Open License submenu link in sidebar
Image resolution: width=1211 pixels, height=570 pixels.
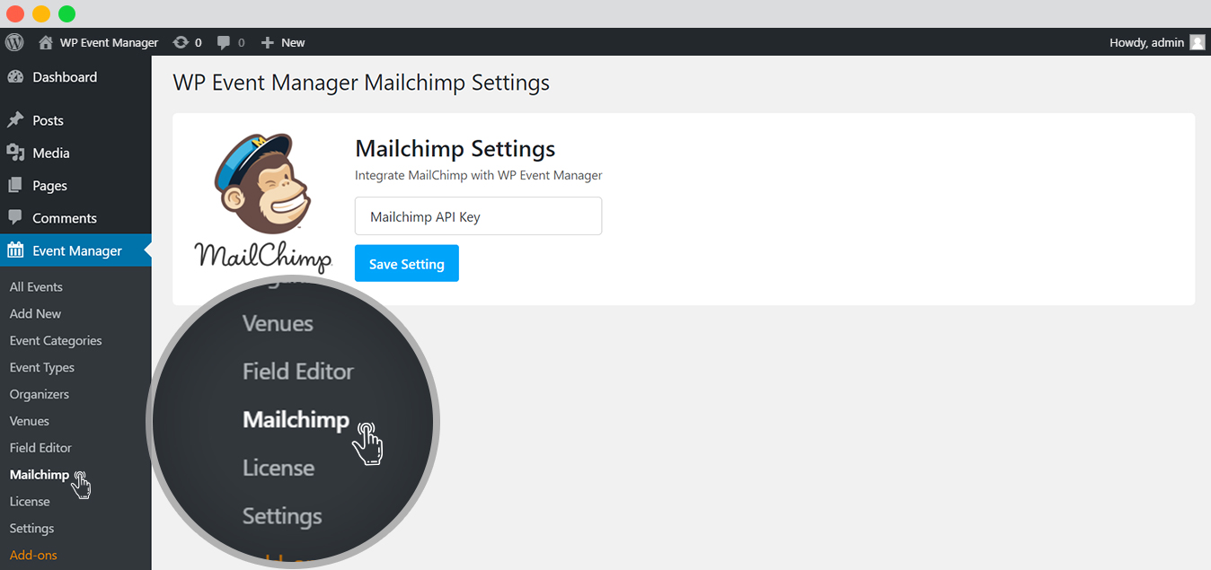click(30, 502)
